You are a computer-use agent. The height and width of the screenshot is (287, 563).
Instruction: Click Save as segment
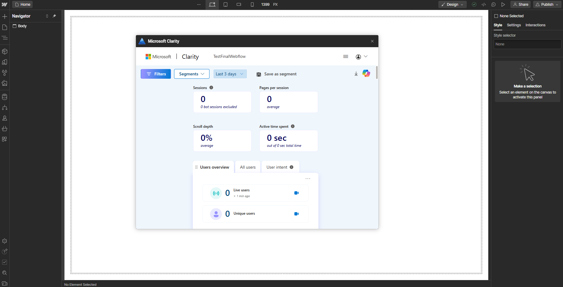tap(276, 74)
